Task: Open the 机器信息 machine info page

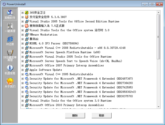Action: point(10,70)
